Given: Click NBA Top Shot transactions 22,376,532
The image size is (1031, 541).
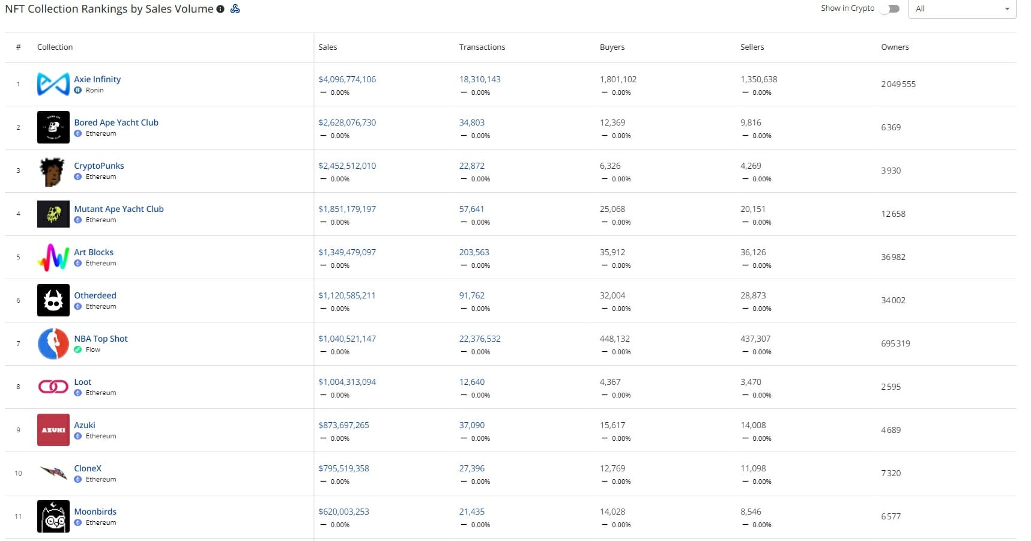Looking at the screenshot, I should coord(480,339).
